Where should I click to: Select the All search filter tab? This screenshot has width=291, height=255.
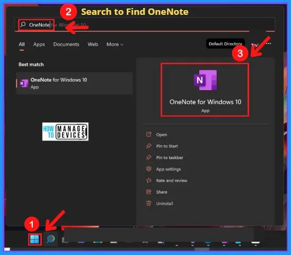pos(22,45)
